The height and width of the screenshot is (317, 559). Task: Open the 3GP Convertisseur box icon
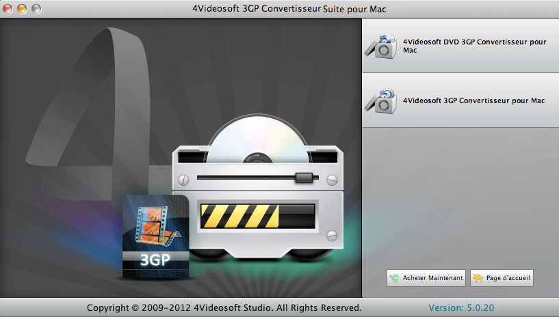point(382,100)
